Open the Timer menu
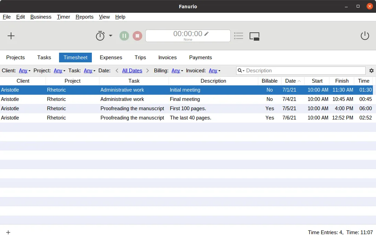The height and width of the screenshot is (239, 376). [x=63, y=17]
